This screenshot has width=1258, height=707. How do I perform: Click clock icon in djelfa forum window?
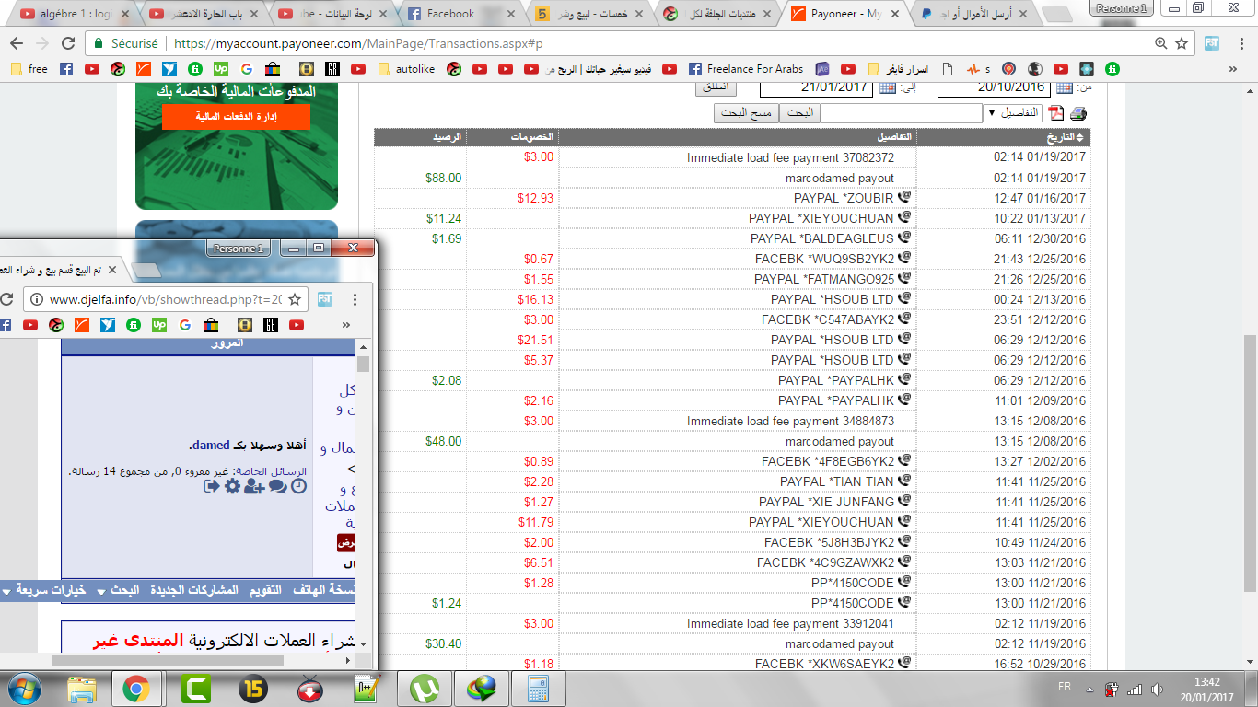click(298, 485)
